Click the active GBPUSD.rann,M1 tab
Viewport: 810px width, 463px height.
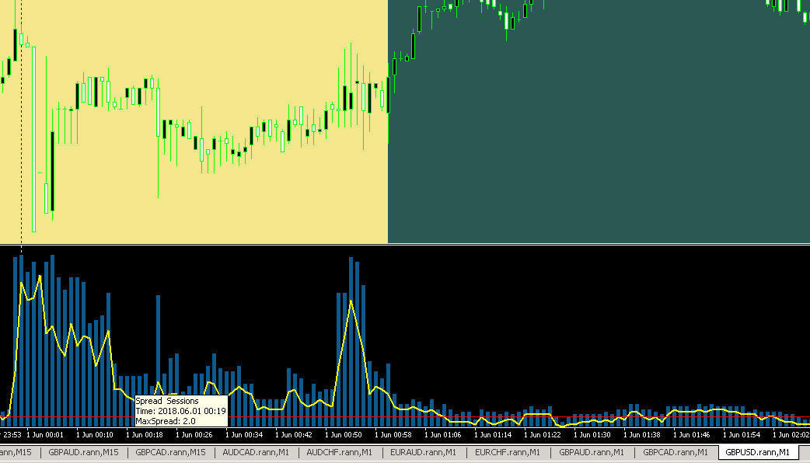(x=757, y=452)
